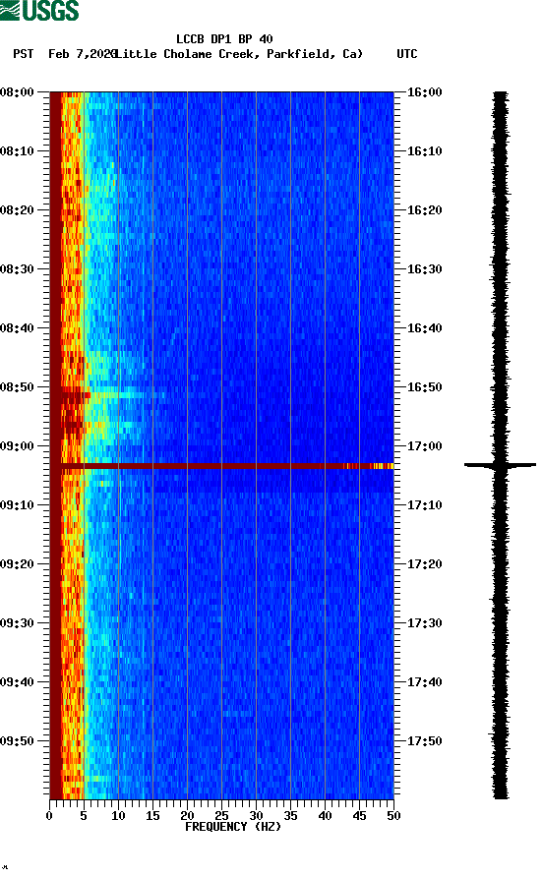Click the USGS logo
This screenshot has height=878, width=543.
click(39, 10)
